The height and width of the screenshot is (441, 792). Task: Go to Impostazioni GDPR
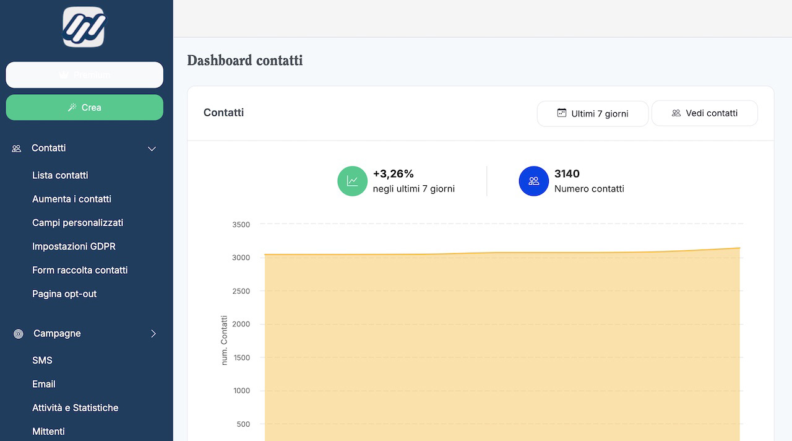pos(74,247)
